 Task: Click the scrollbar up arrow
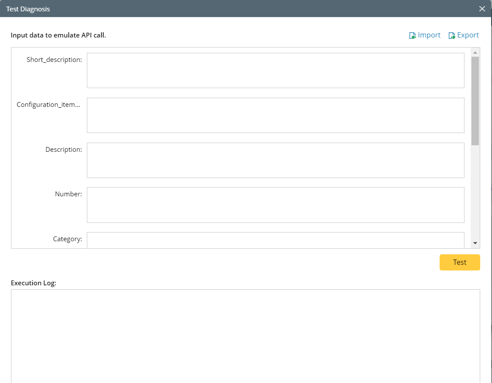(475, 53)
